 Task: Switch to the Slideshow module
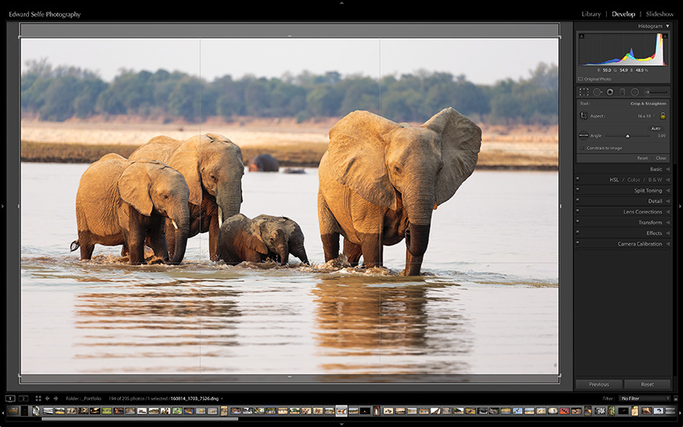pos(659,14)
